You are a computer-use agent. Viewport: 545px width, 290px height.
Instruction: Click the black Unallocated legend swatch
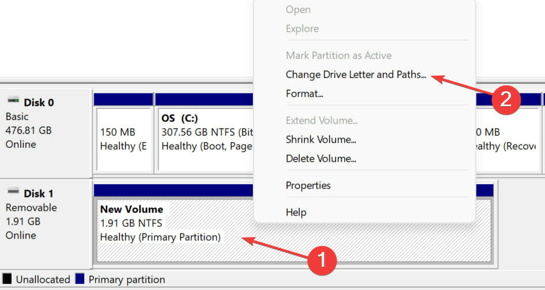point(8,279)
